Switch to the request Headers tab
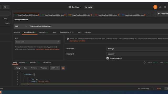The image size is (168, 94). (44, 32)
